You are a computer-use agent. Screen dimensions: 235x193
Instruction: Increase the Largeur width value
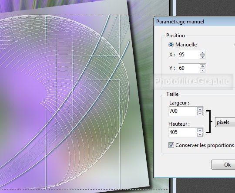[x=200, y=109]
